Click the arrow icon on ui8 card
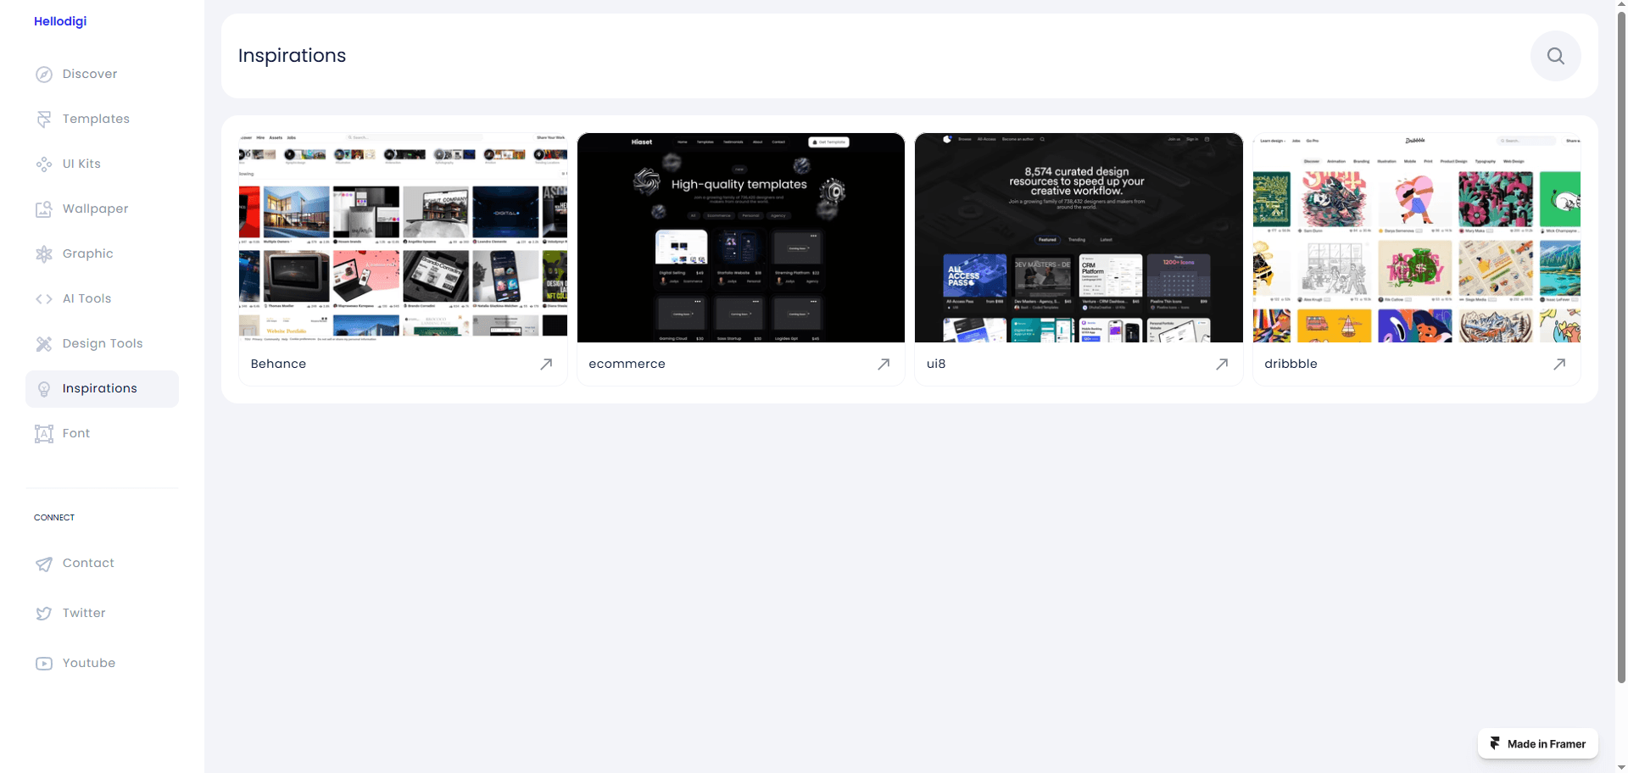This screenshot has height=773, width=1628. 1222,364
